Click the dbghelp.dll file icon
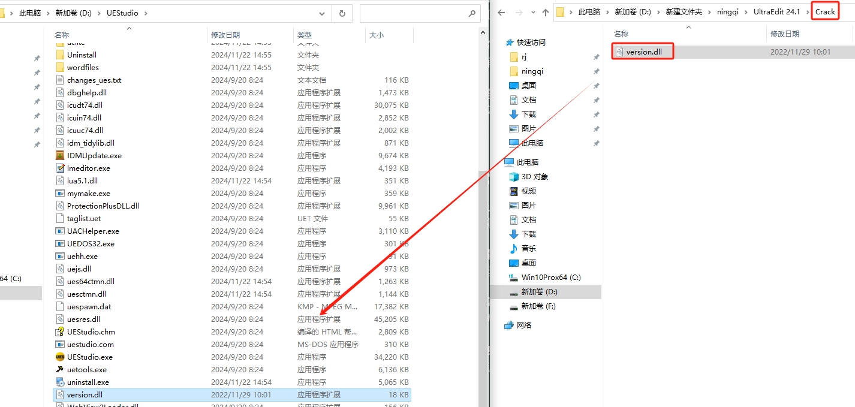 tap(59, 92)
